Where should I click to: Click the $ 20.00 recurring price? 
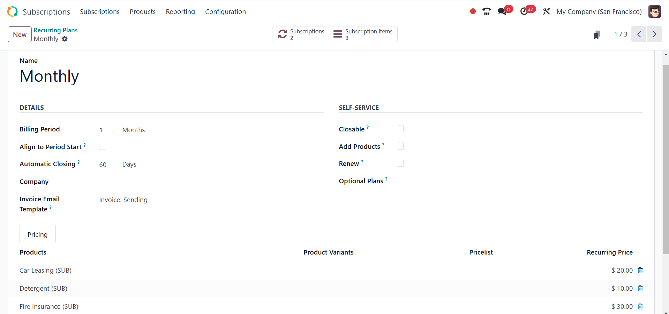[622, 270]
